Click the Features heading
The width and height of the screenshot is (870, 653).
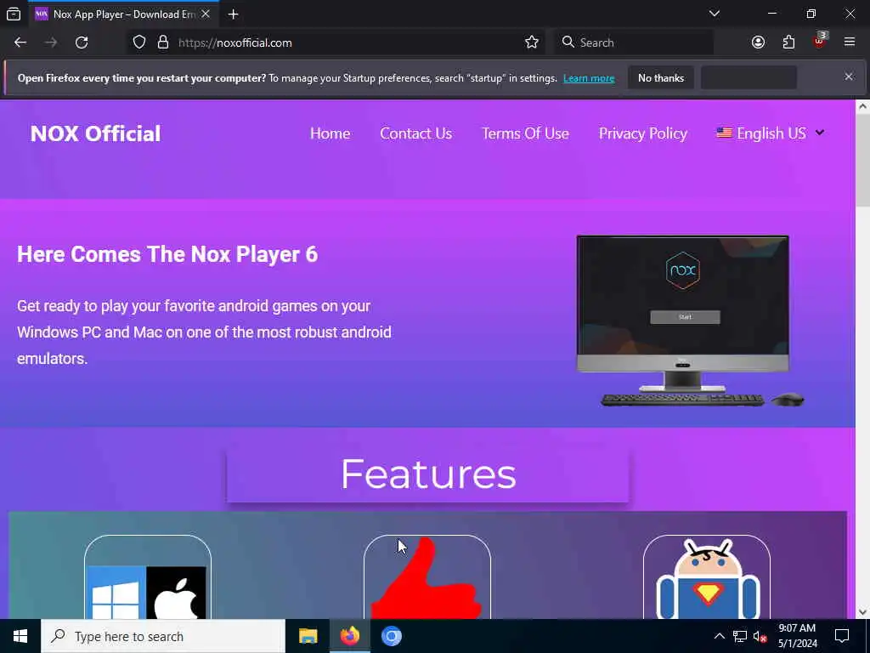tap(428, 474)
